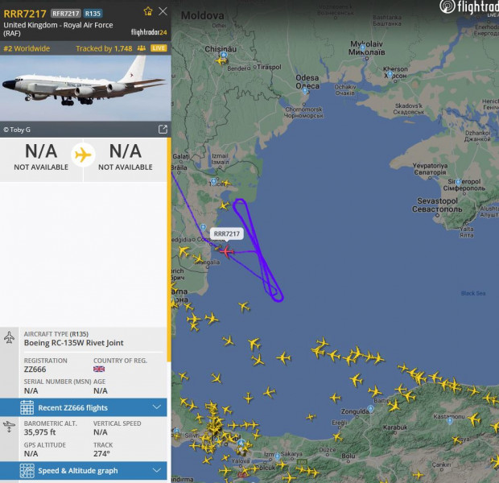Click the chevron beside Recent ZZ666 flights
This screenshot has width=499, height=483.
[x=157, y=407]
